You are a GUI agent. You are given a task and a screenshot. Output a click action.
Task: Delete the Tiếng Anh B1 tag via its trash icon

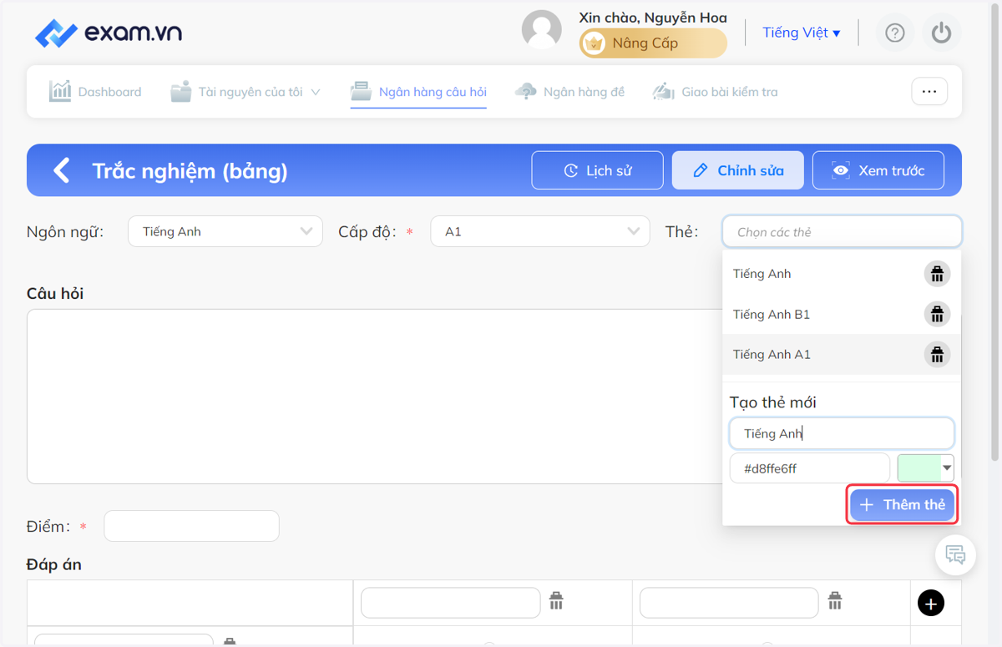point(937,314)
